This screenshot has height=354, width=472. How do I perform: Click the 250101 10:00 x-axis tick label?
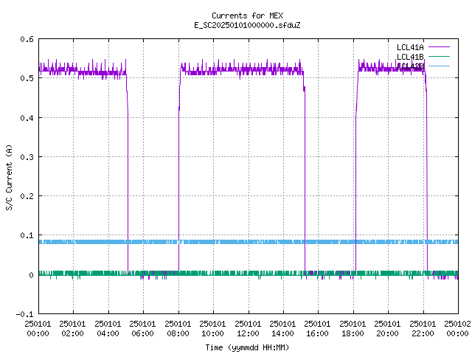point(212,329)
